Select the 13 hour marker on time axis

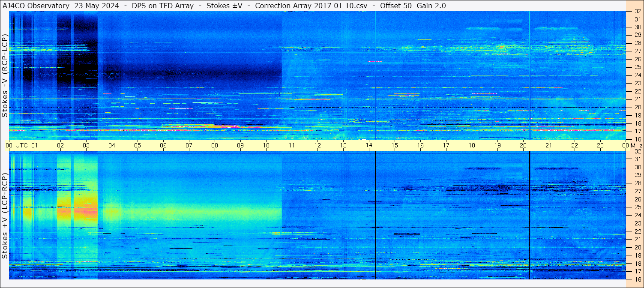click(343, 145)
